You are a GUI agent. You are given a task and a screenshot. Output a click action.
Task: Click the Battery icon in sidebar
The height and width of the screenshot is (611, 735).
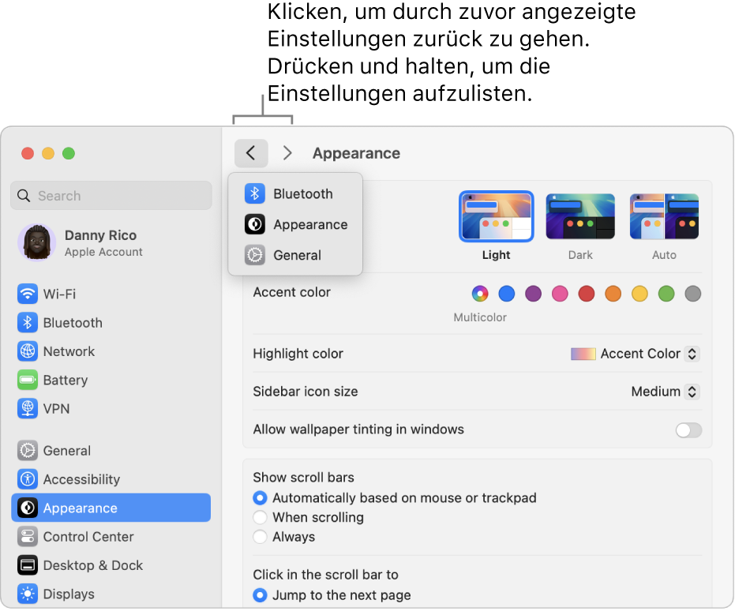tap(28, 380)
